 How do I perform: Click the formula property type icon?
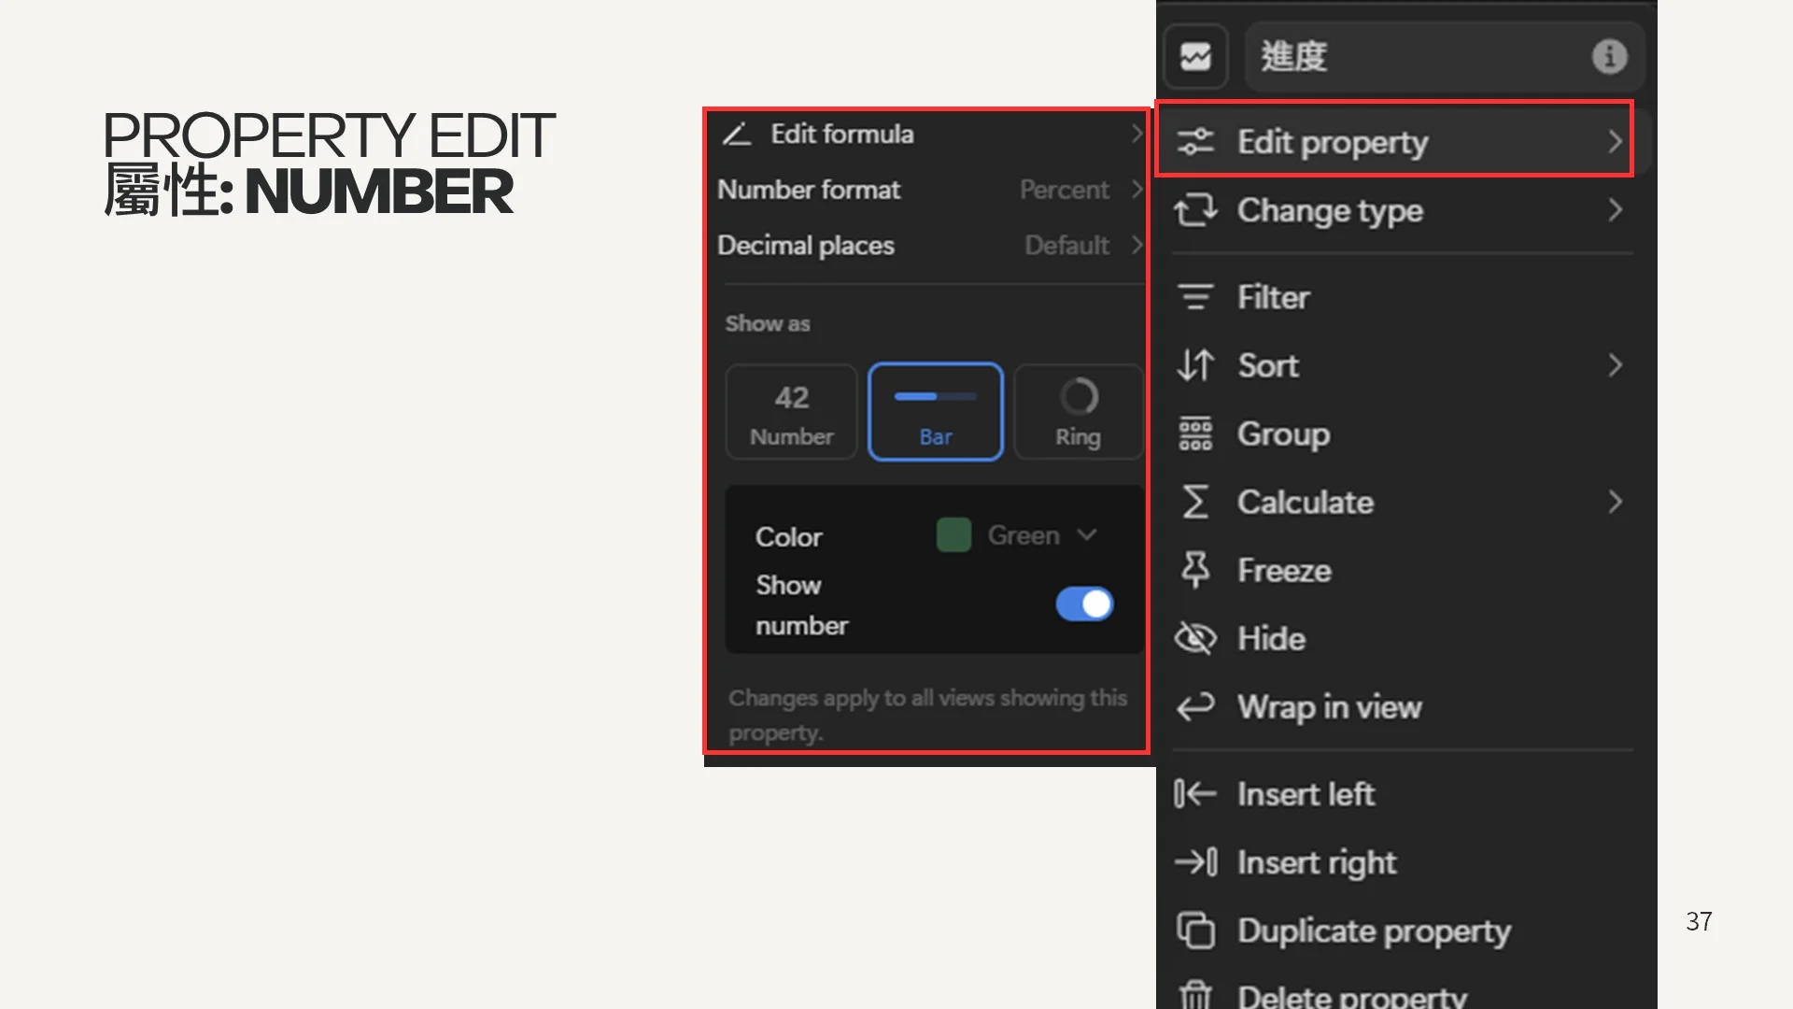tap(1195, 56)
